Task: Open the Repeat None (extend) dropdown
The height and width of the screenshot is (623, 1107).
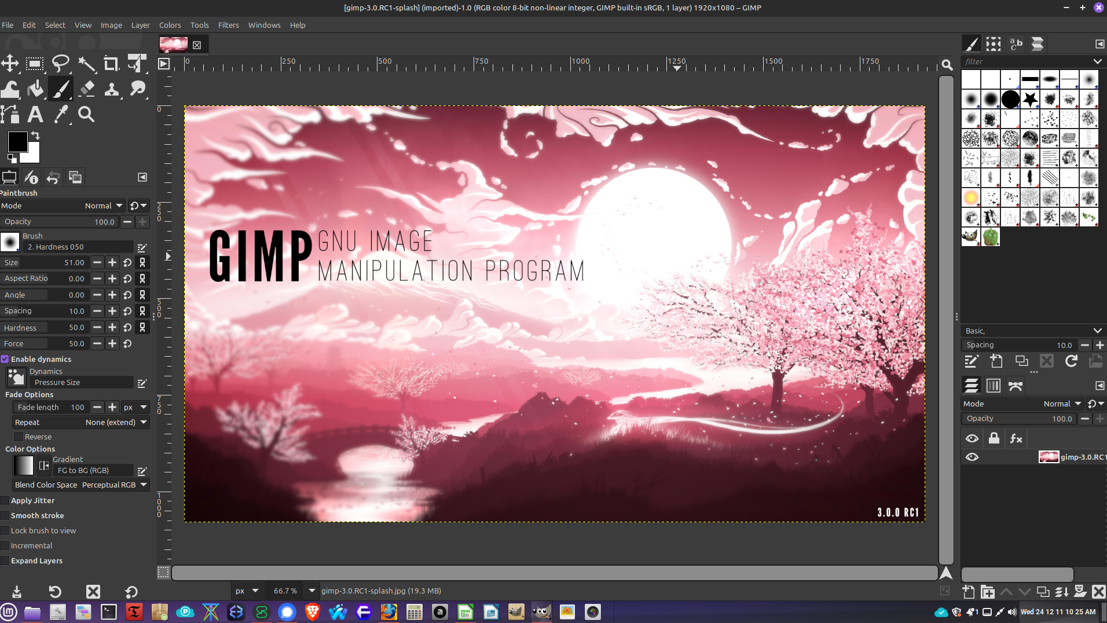Action: click(80, 422)
